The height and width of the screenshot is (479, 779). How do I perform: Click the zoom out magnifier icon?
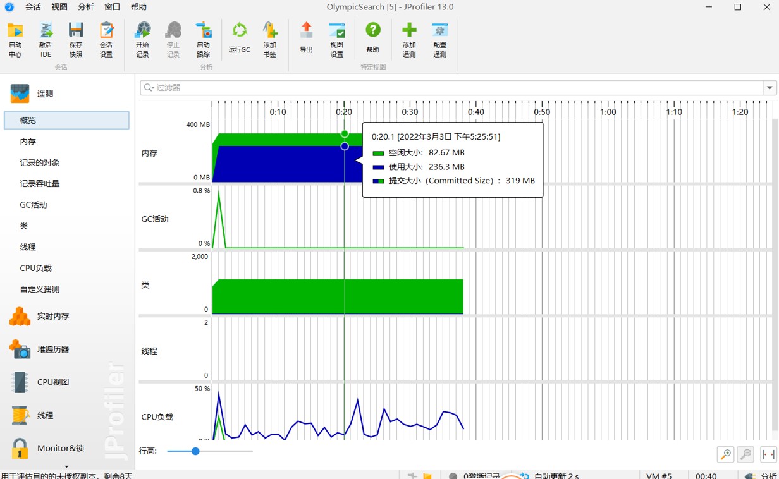click(x=746, y=454)
